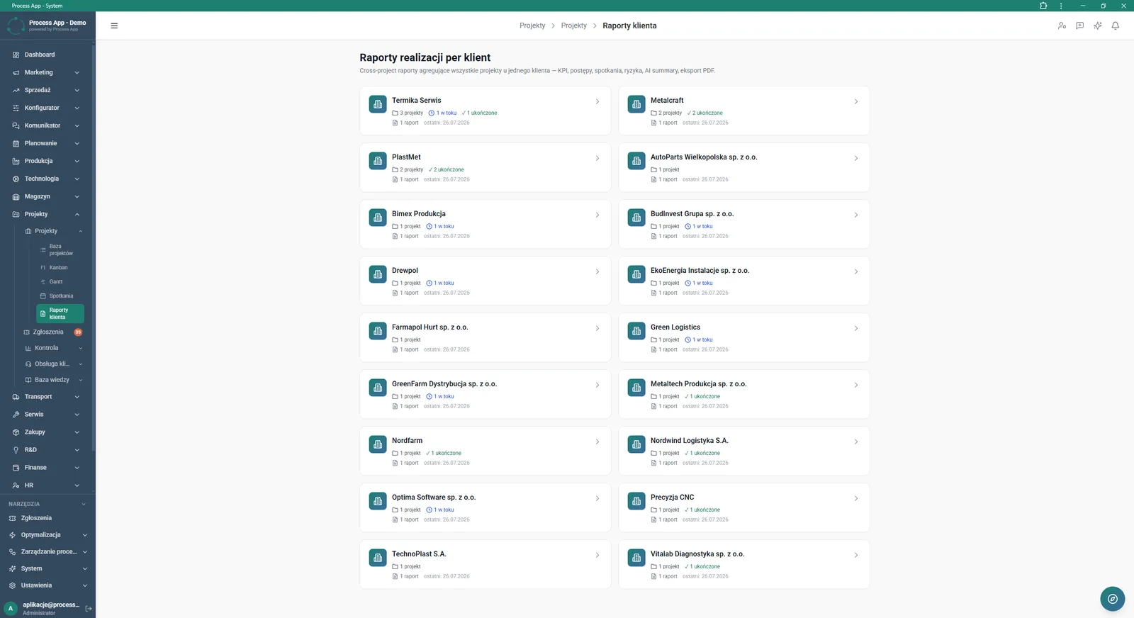Expand the Kontrola submenu chevron
Image resolution: width=1134 pixels, height=618 pixels.
click(81, 348)
